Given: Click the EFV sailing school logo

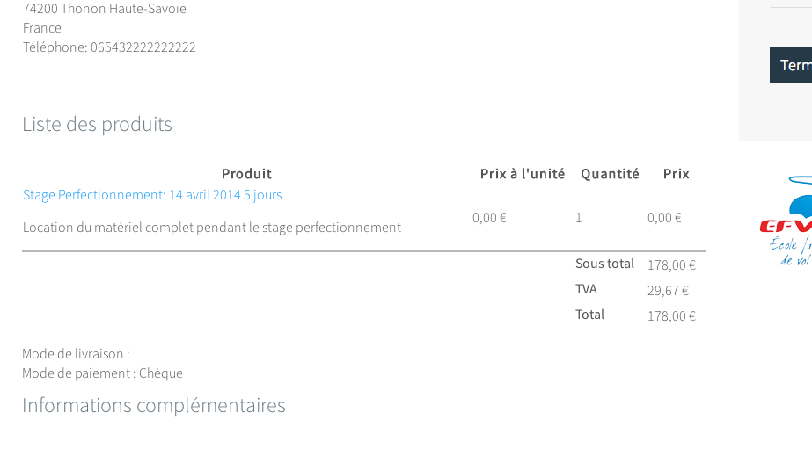Looking at the screenshot, I should 786,220.
